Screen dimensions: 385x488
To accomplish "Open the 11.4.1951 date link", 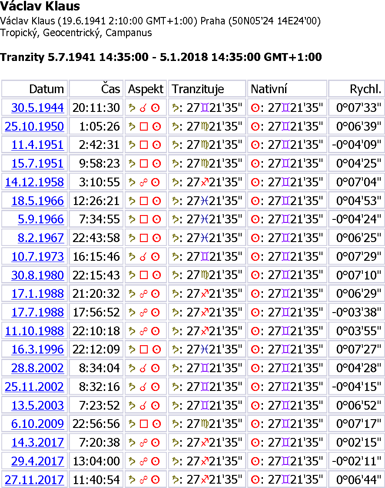I will [x=37, y=145].
